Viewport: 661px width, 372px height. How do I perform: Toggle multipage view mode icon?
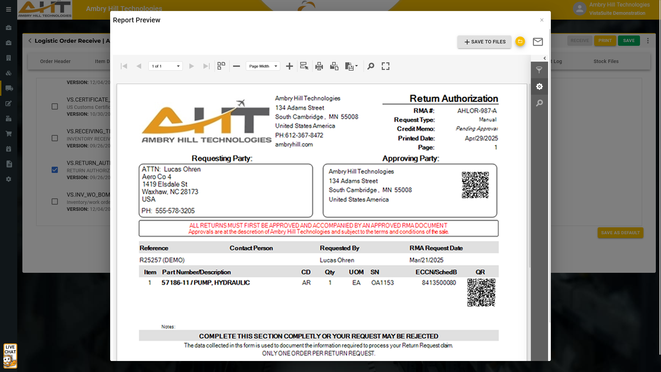[221, 66]
